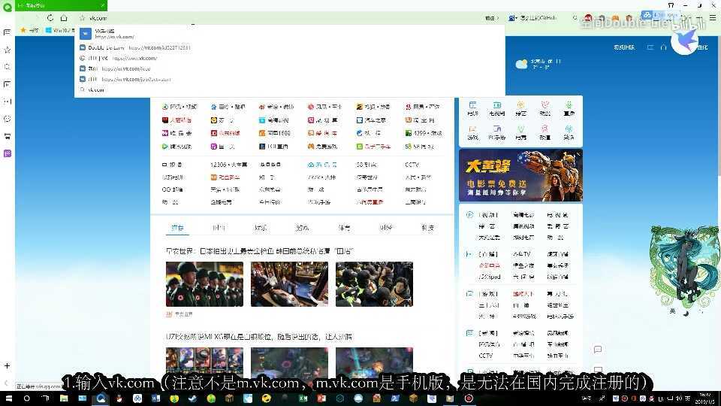Open the sidebar history clock icon

[8, 119]
